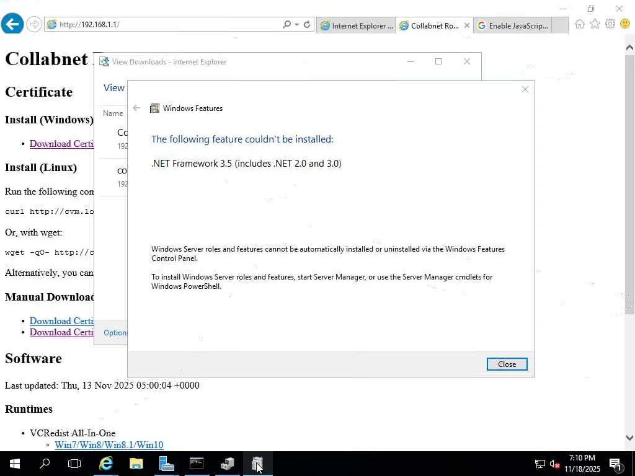This screenshot has width=635, height=476.
Task: Open Task View on taskbar
Action: (74, 464)
